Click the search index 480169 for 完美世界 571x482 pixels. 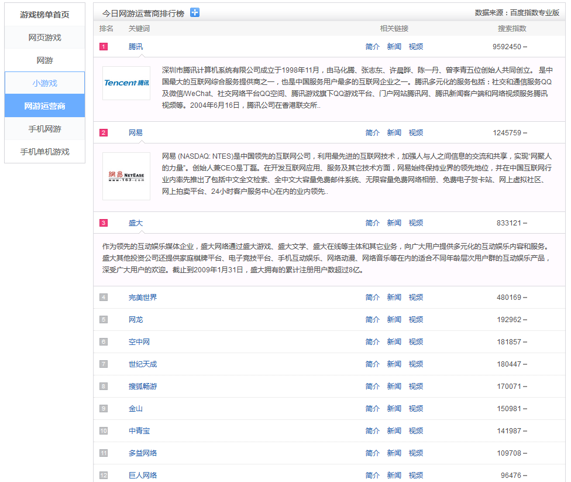pos(509,297)
